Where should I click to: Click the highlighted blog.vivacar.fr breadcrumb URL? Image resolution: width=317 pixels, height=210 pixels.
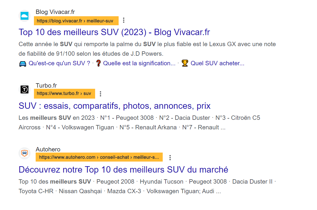coord(76,21)
